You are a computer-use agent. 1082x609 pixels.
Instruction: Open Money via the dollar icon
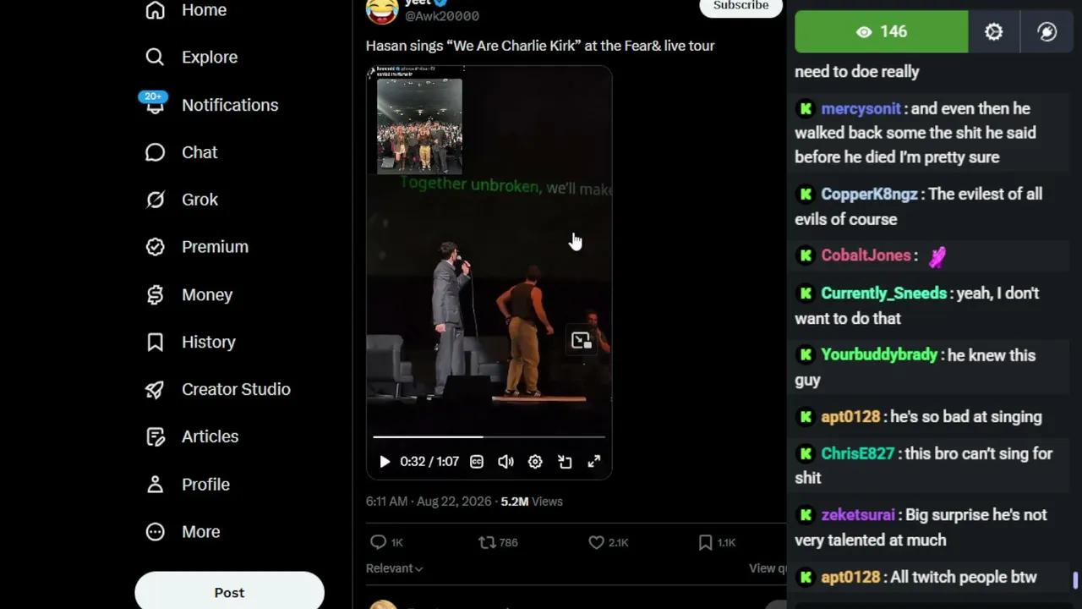click(155, 294)
